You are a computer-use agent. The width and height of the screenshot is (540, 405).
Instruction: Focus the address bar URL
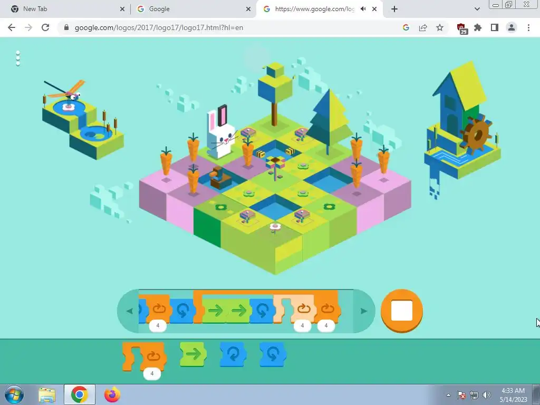point(159,27)
